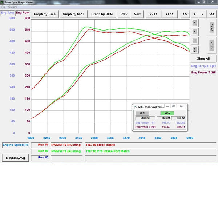Viewport: 218px width, 218px height.
Task: Click the 539.311 power value
Action: (x=181, y=127)
